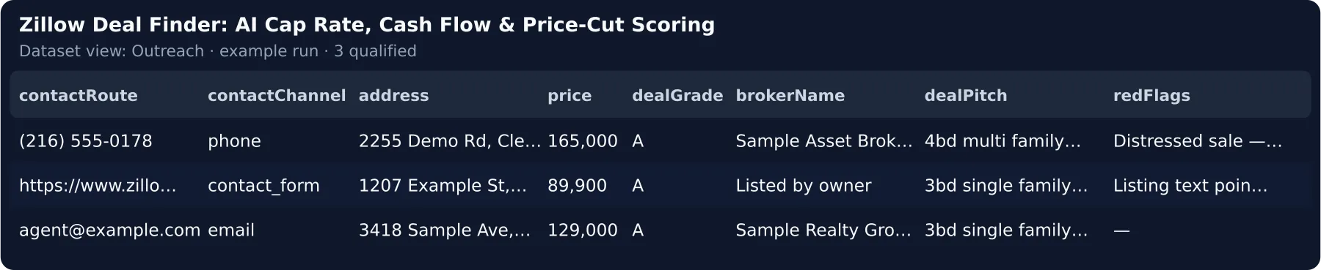This screenshot has width=1321, height=270.
Task: Click the 4bd multi family deal pitch
Action: click(1002, 141)
